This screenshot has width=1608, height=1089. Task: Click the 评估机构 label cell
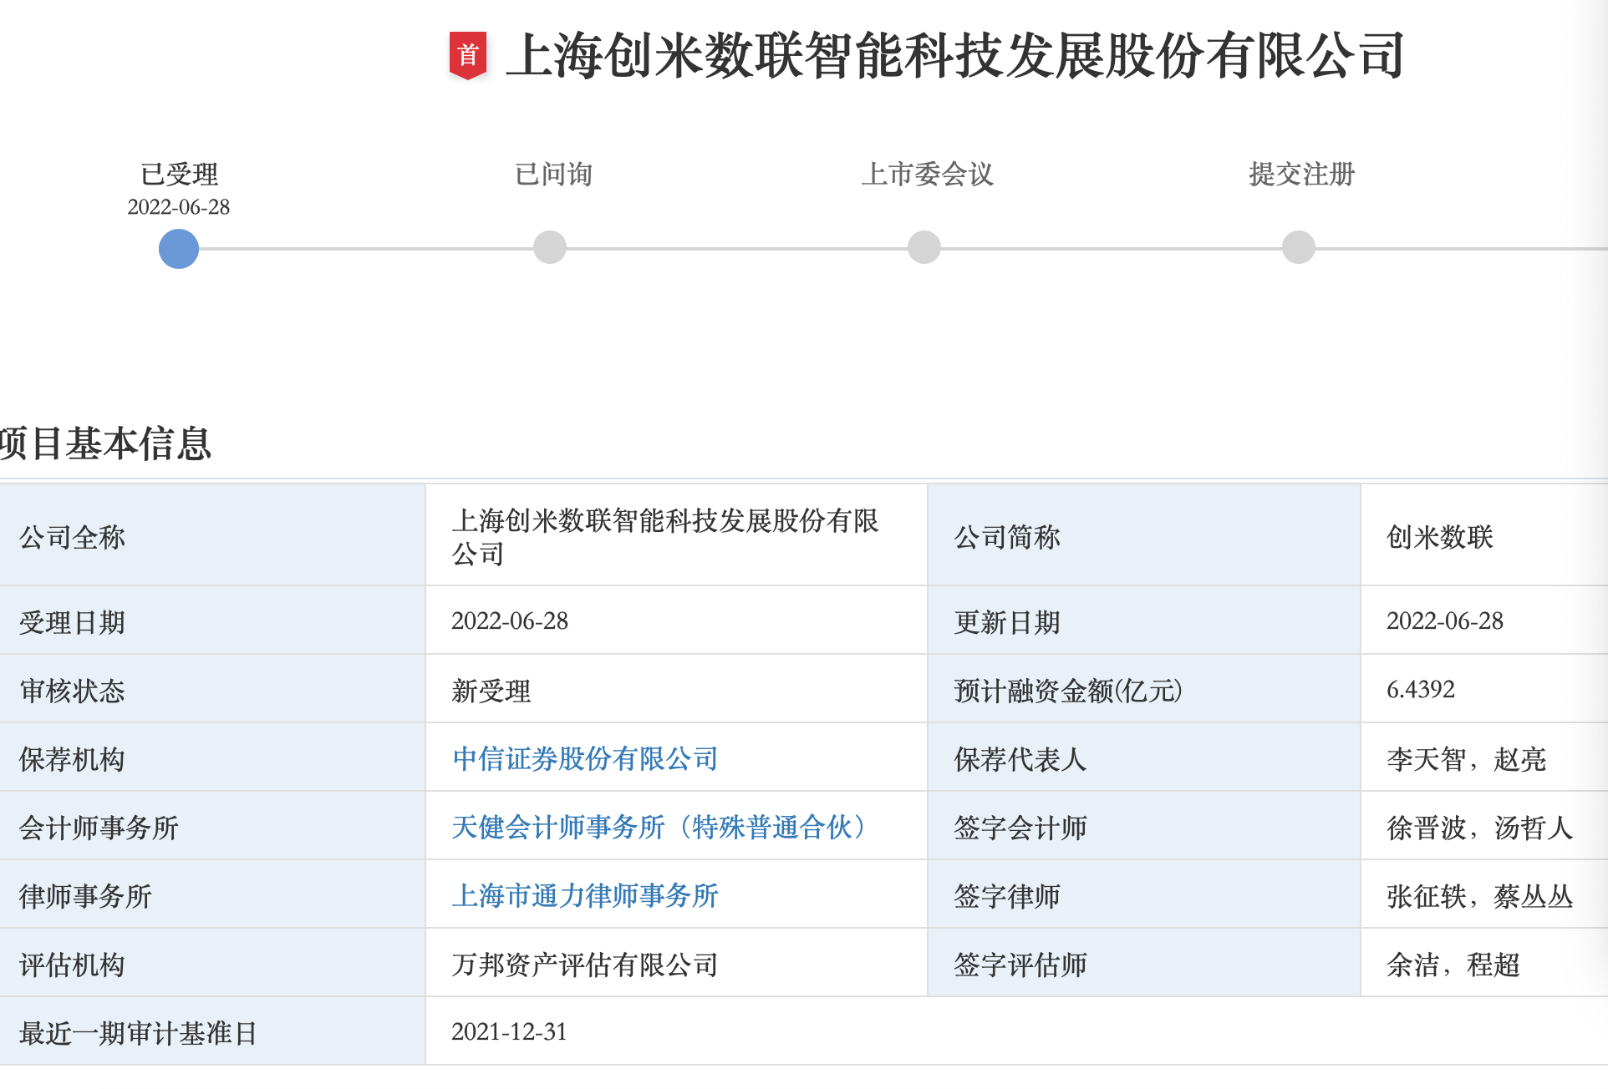point(212,963)
